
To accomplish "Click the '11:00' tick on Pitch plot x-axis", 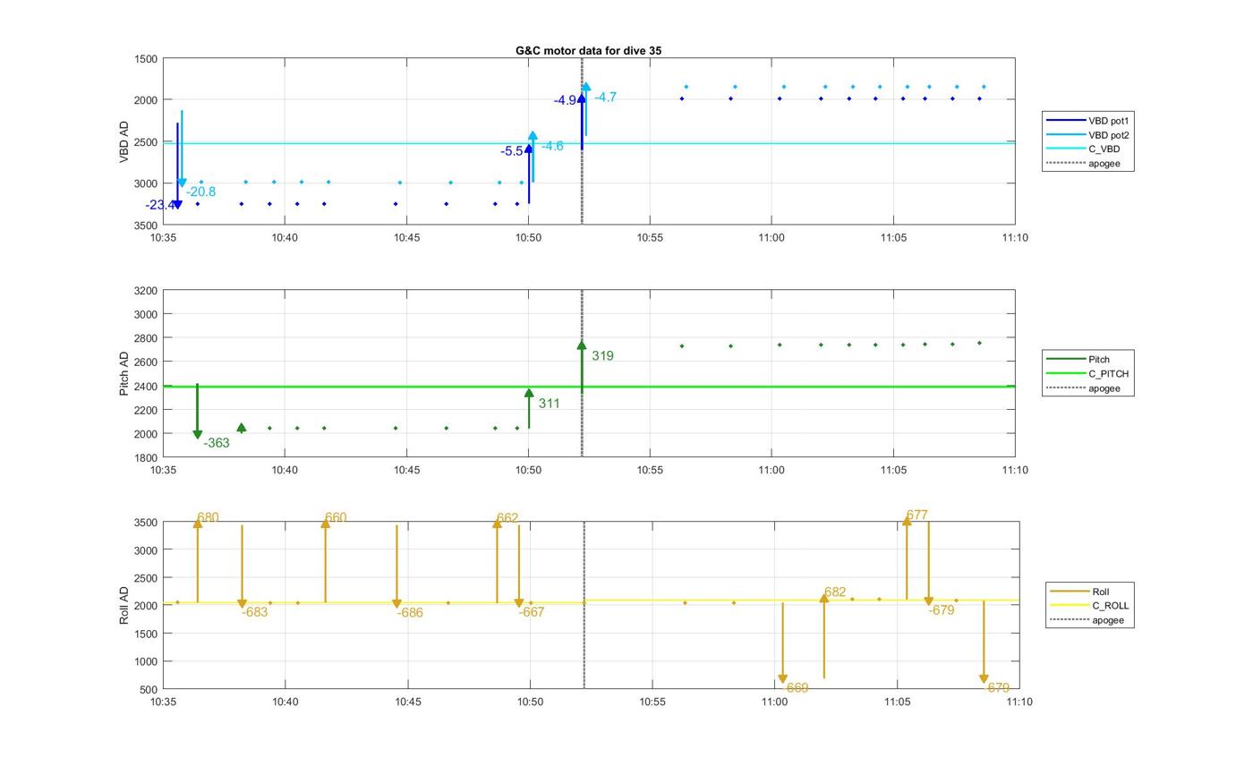I will click(771, 470).
